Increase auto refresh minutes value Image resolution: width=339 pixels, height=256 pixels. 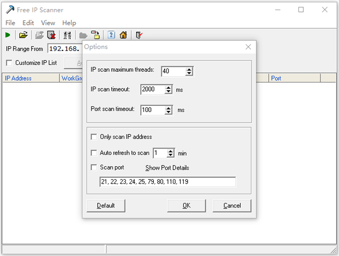[x=171, y=151]
